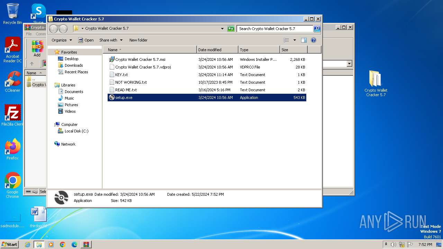This screenshot has height=249, width=443.
Task: Toggle the preview pane button
Action: click(x=304, y=40)
